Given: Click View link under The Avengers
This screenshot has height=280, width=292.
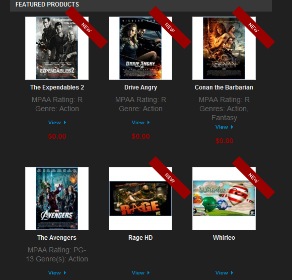Looking at the screenshot, I should point(57,273).
